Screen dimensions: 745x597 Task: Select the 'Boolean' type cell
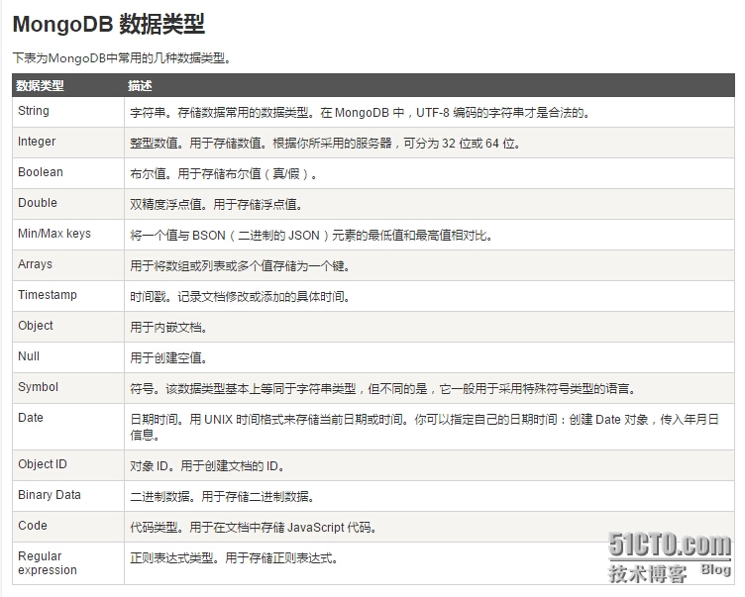point(68,173)
